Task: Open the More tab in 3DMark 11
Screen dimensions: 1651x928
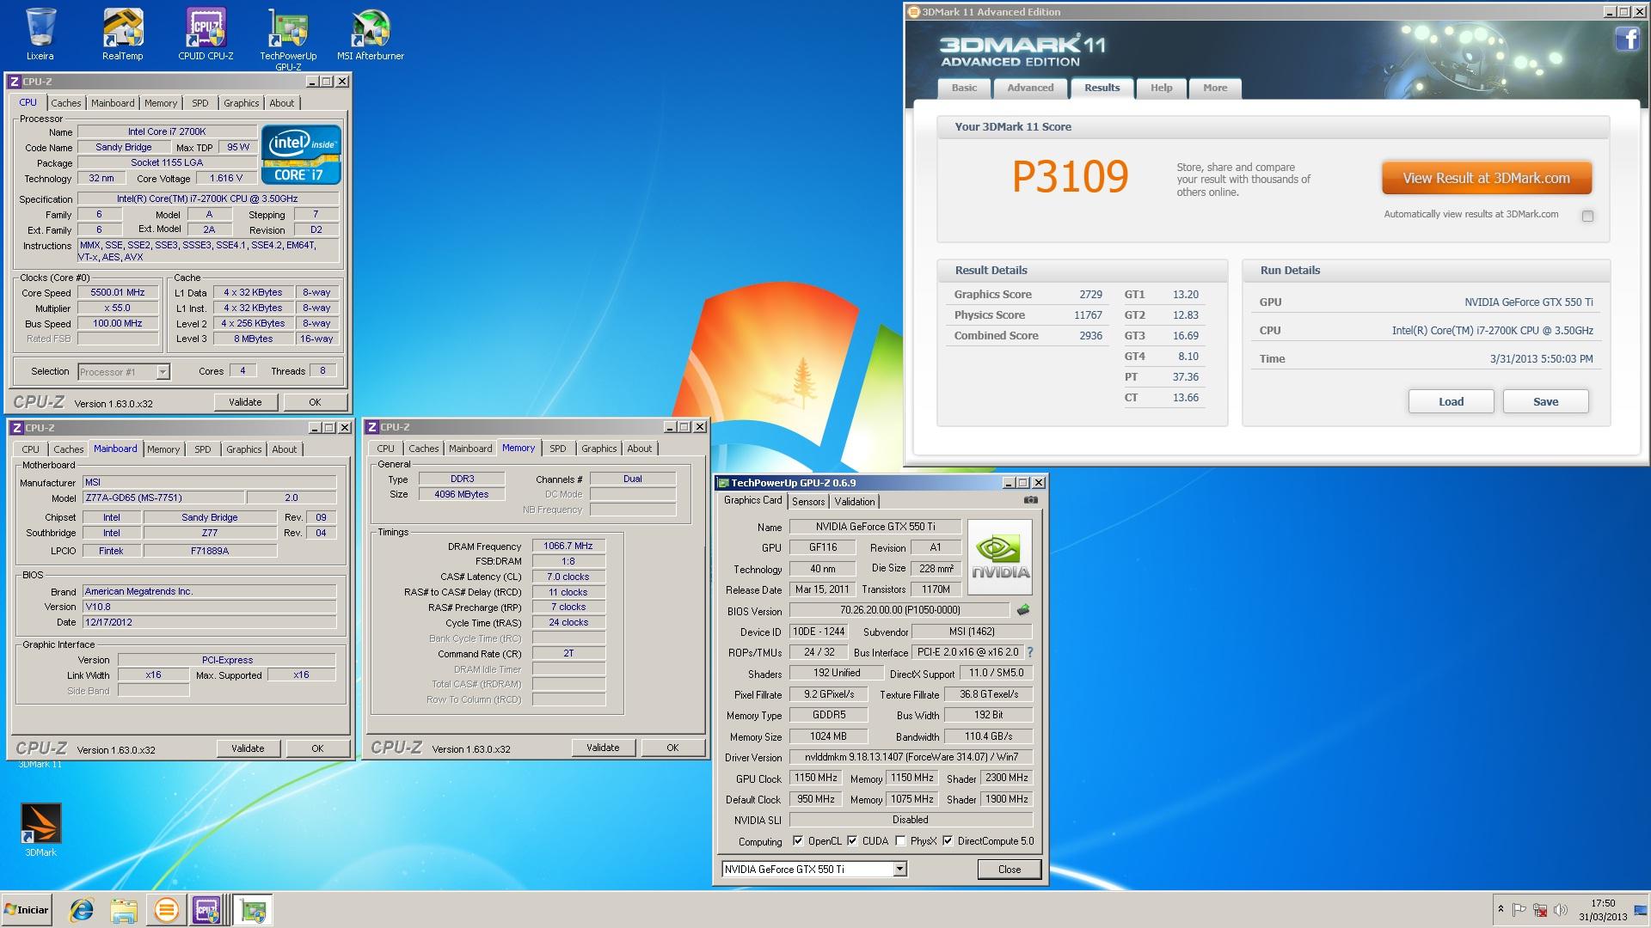Action: pos(1215,88)
